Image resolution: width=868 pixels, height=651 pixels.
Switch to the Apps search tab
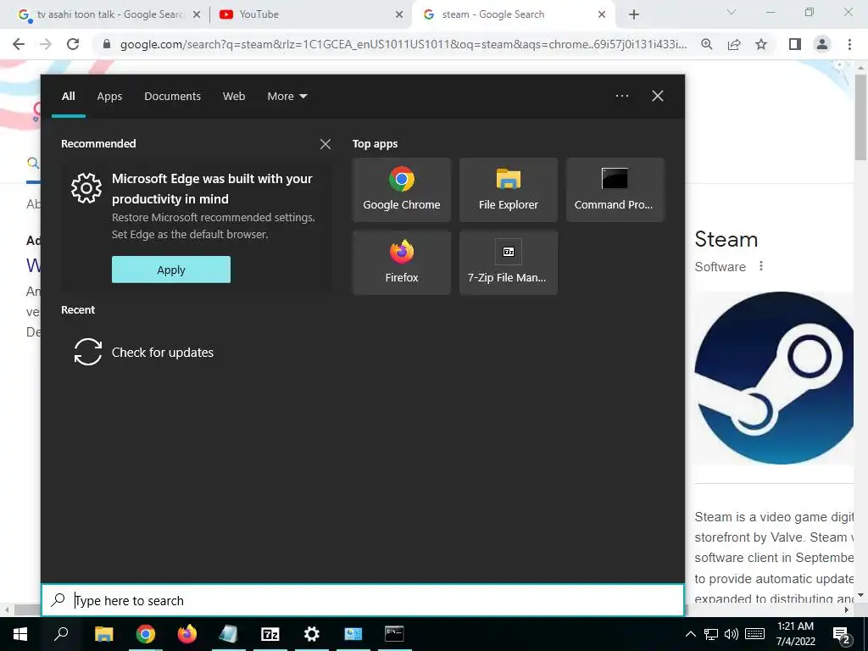click(x=109, y=97)
